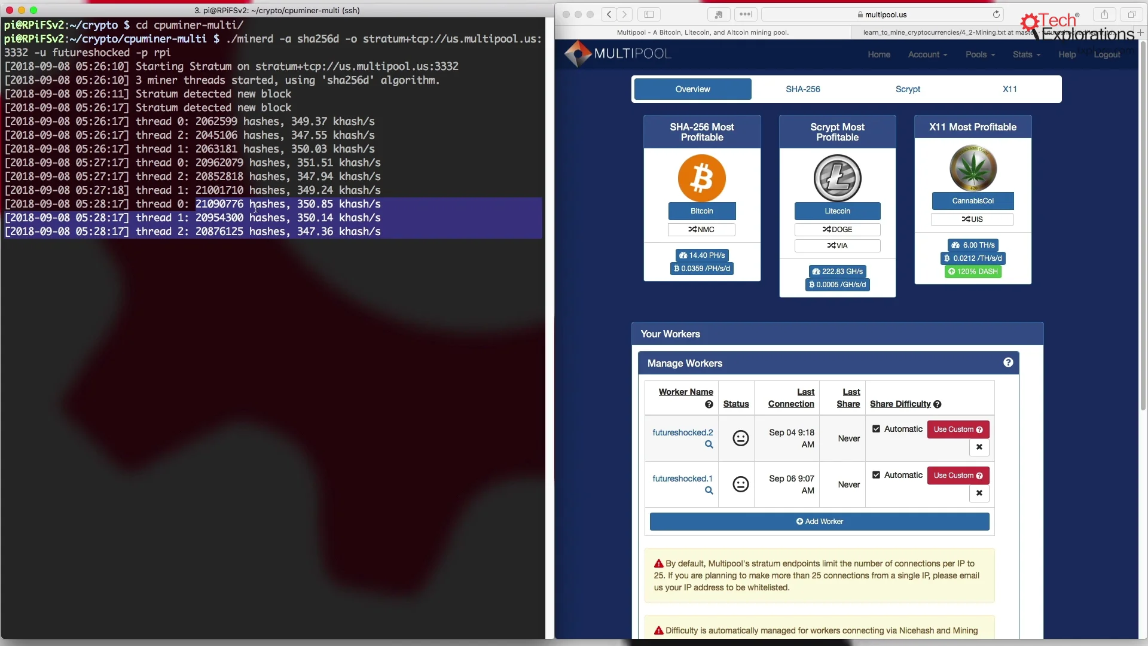Click magnifier icon under futureshocked.2 worker
The width and height of the screenshot is (1148, 646).
point(709,444)
